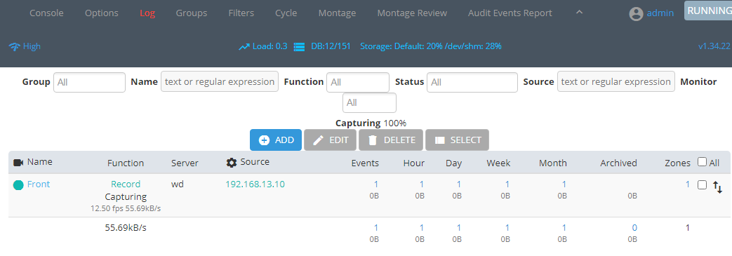732x256 pixels.
Task: Click the plus icon on ADD
Action: 264,140
